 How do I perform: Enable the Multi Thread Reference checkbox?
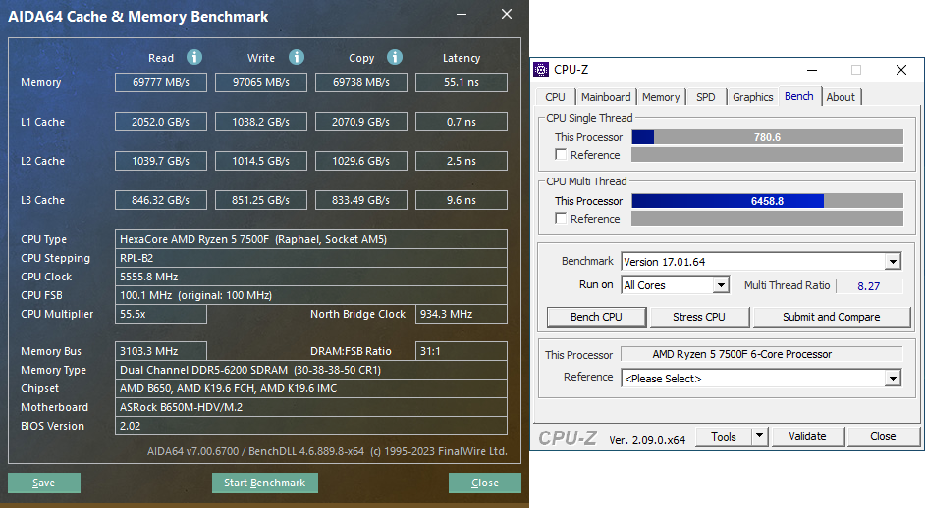561,218
